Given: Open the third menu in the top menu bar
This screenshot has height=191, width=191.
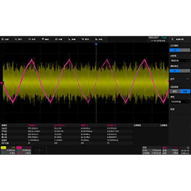Looking at the screenshot, I should pos(32,39).
